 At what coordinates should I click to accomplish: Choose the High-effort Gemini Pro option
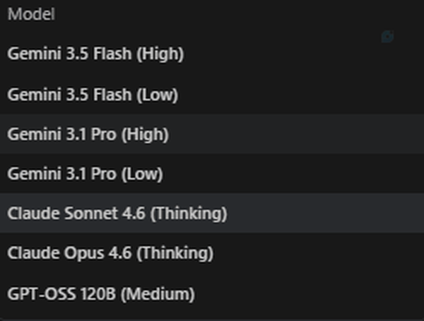tap(212, 134)
